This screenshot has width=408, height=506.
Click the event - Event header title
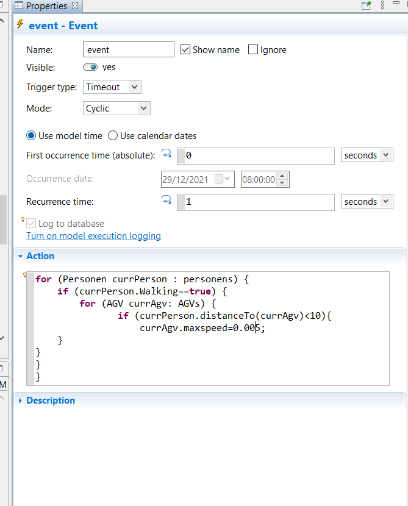tap(63, 26)
